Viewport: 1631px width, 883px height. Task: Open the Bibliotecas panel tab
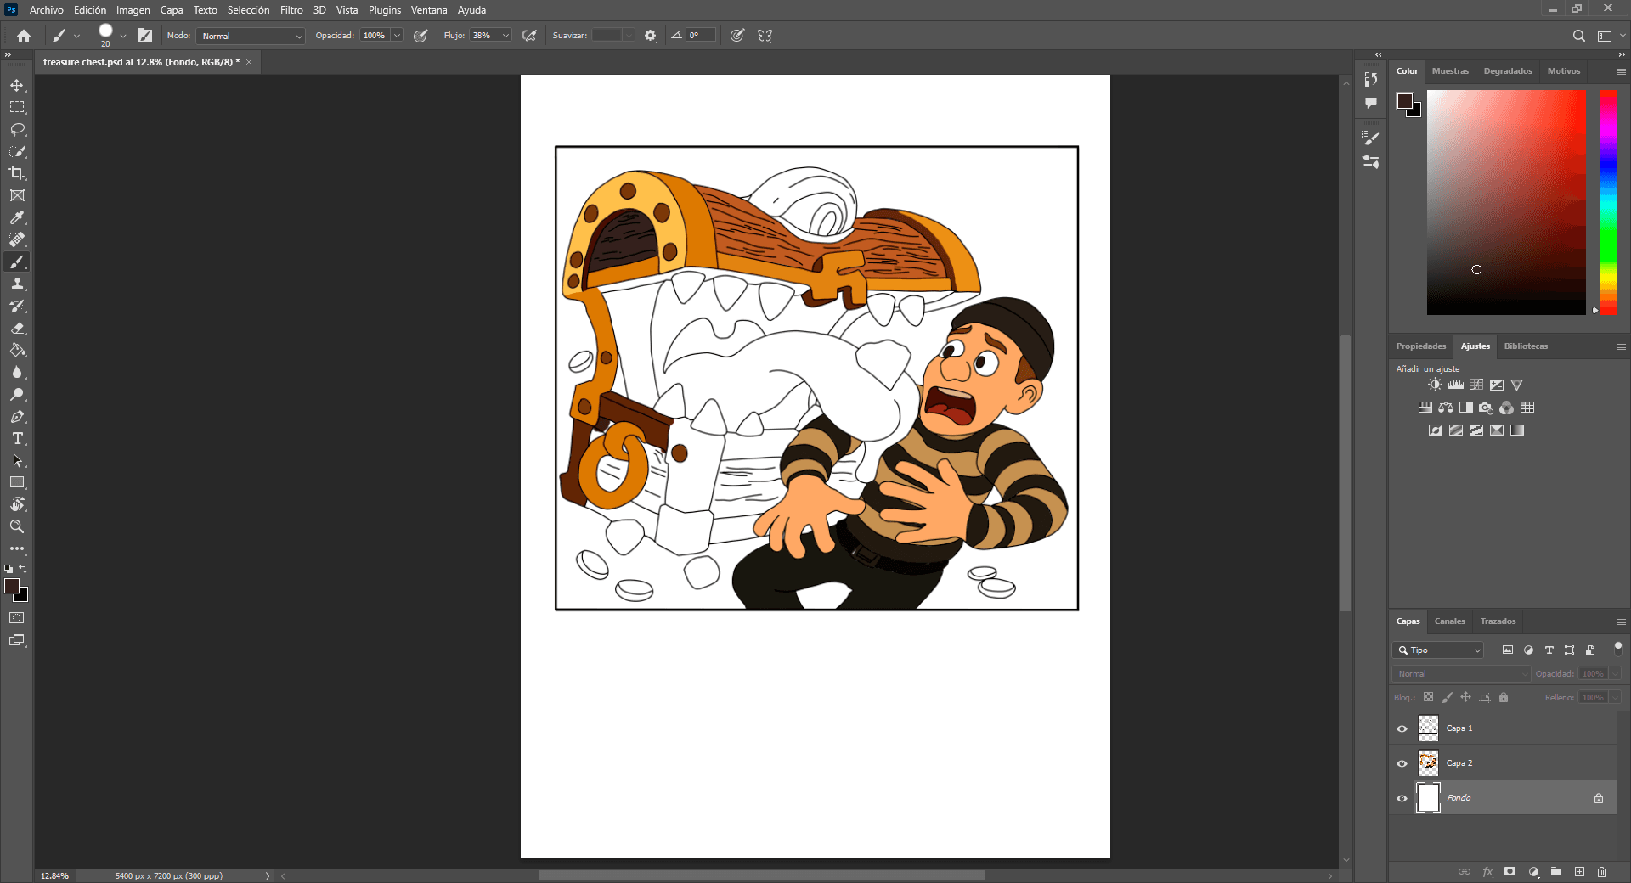point(1526,346)
